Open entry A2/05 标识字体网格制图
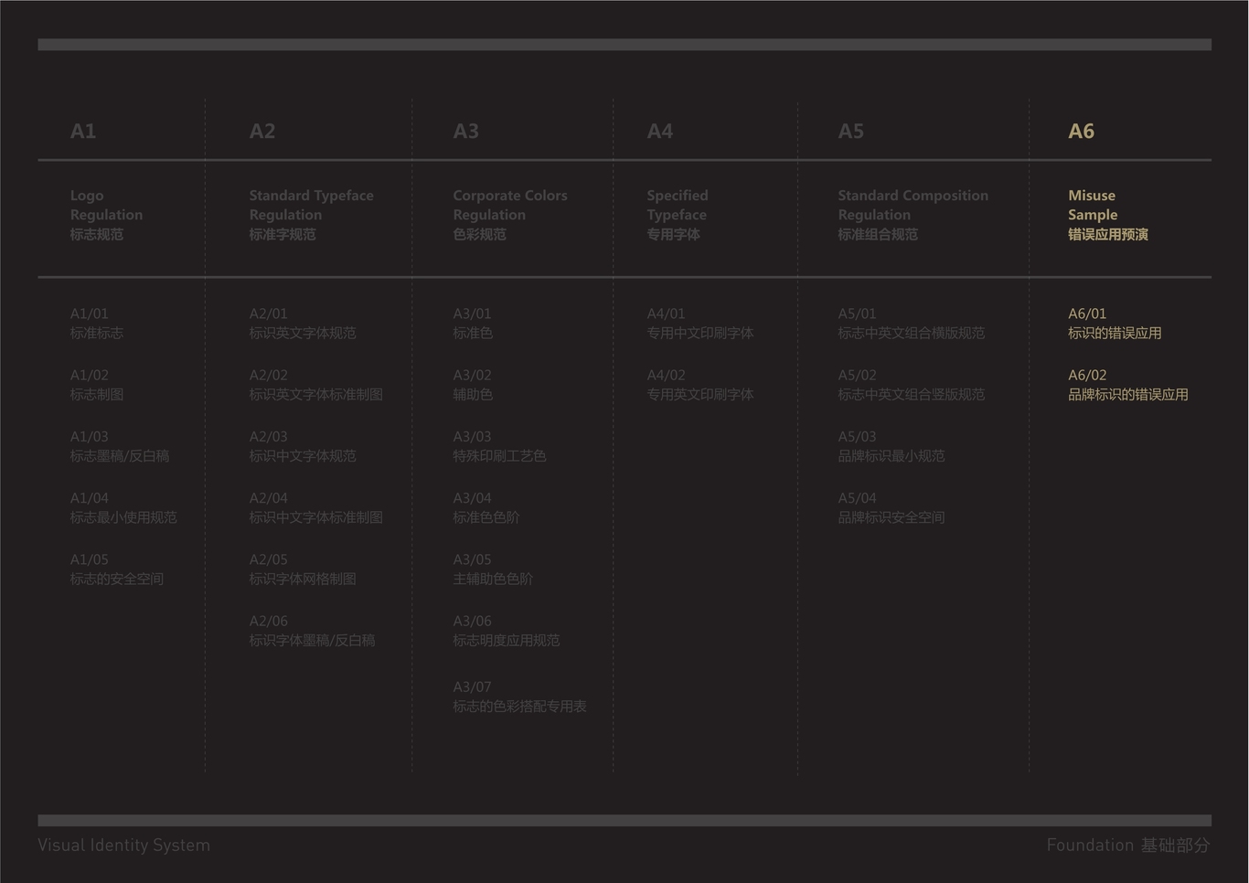 pyautogui.click(x=303, y=569)
